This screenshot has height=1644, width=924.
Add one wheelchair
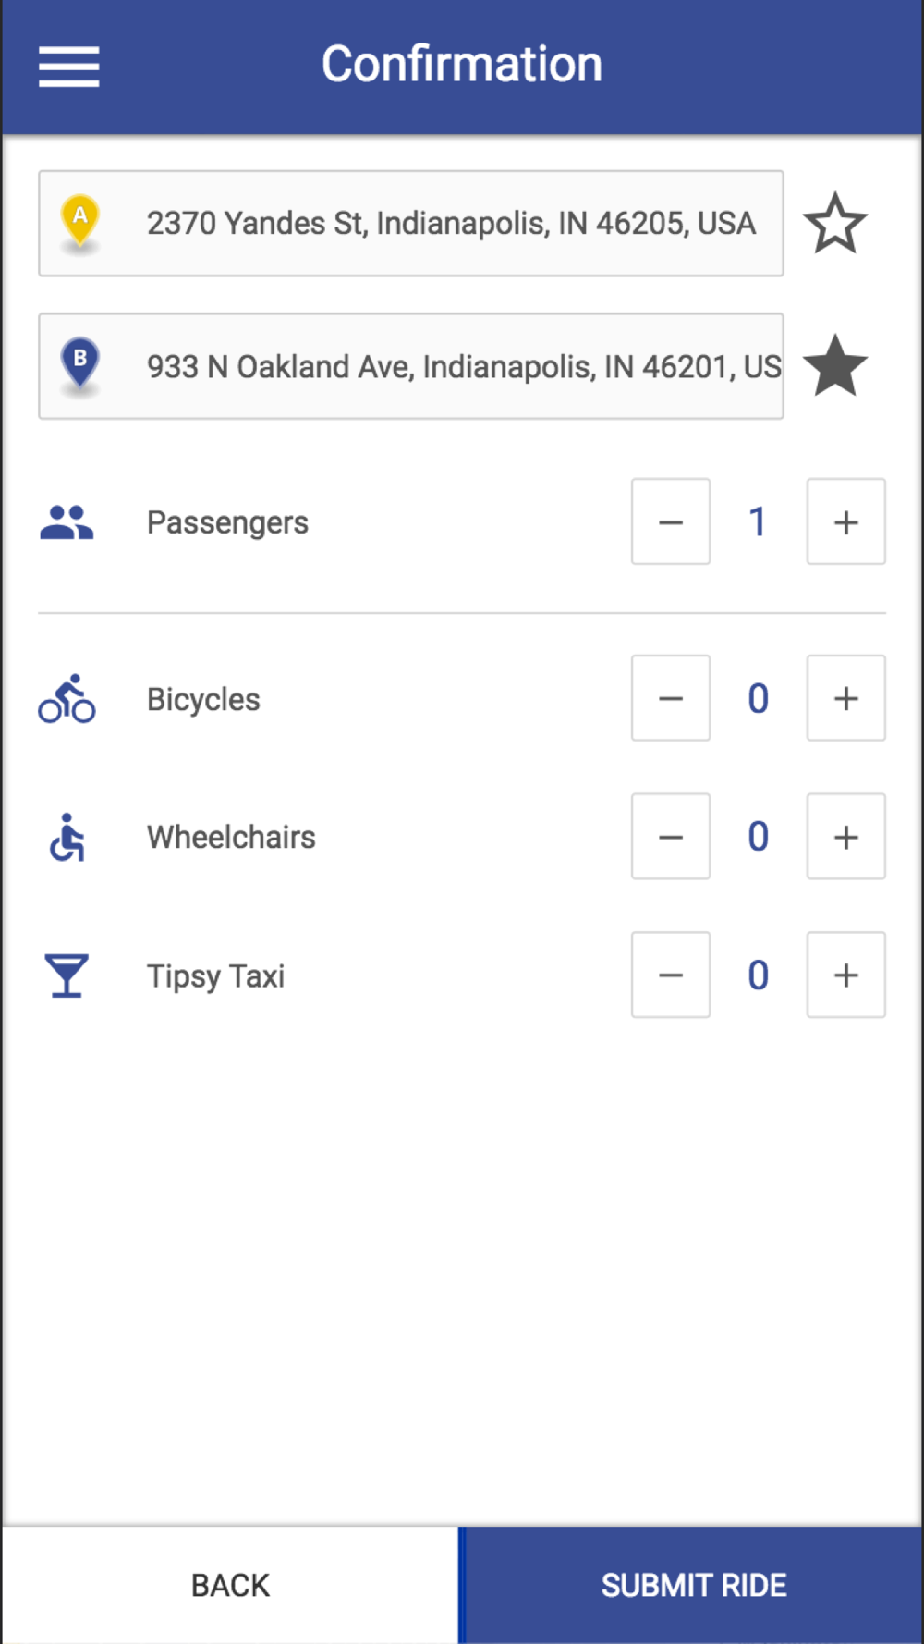pyautogui.click(x=846, y=836)
